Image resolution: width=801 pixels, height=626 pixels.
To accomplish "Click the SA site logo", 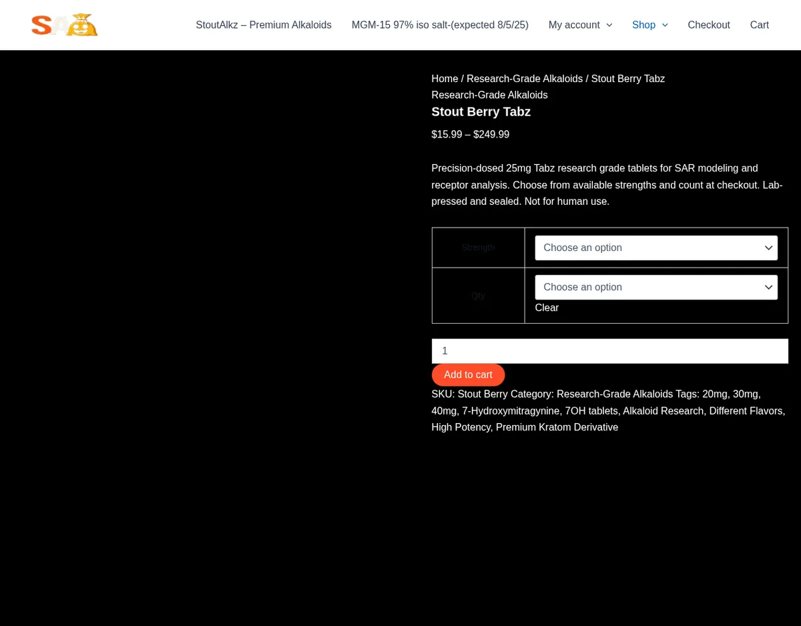I will click(65, 25).
